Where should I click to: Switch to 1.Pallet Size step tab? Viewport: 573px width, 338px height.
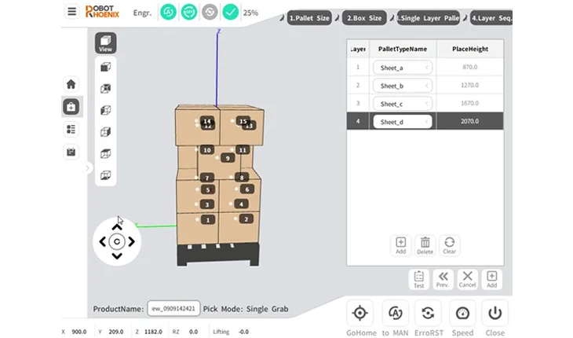[309, 18]
